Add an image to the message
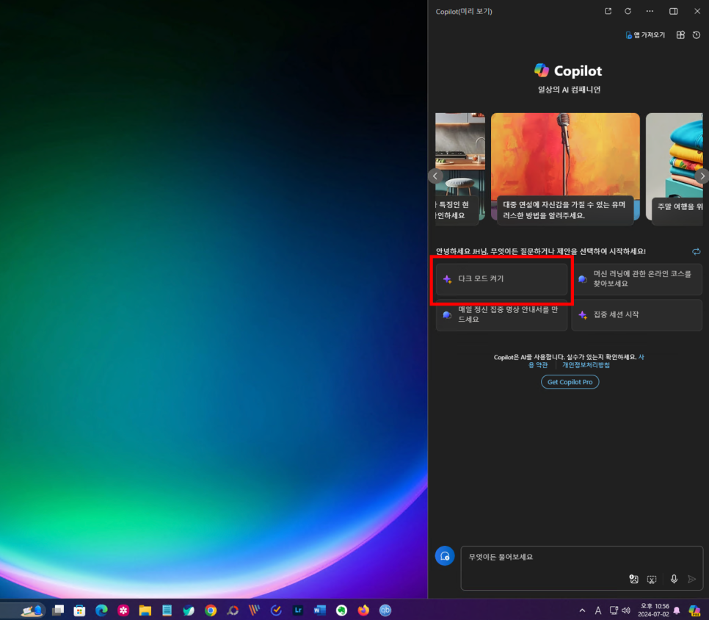709x620 pixels. (634, 580)
